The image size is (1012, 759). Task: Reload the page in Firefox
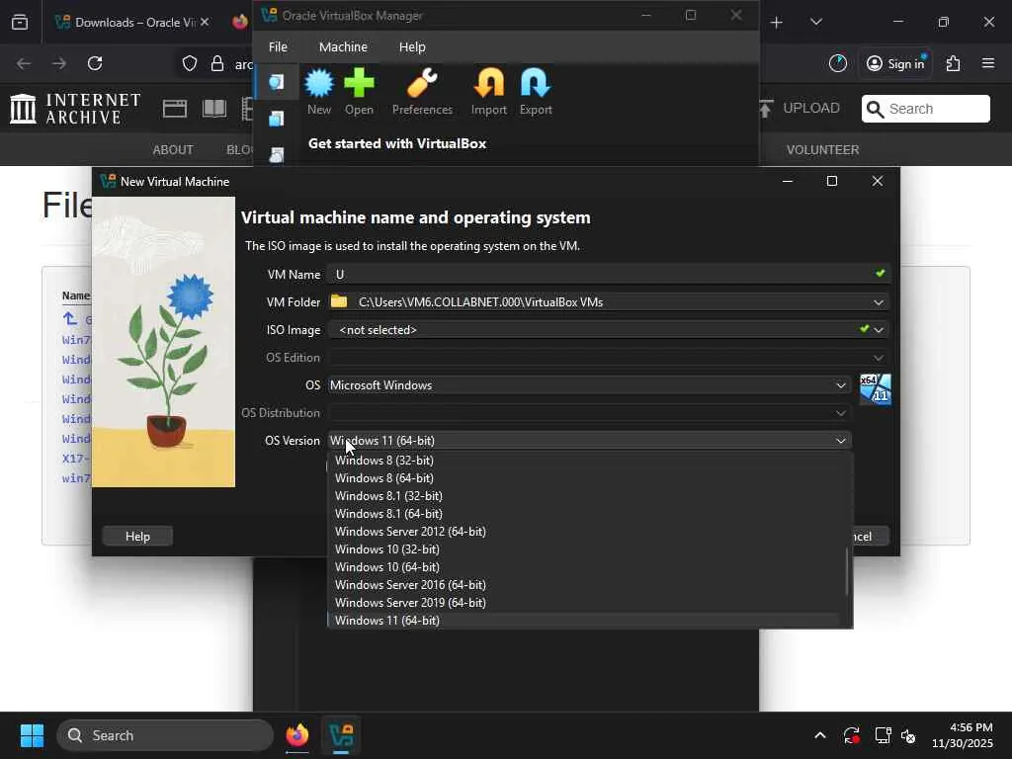pos(95,63)
